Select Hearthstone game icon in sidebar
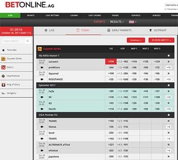178x160 pixels. point(4,76)
